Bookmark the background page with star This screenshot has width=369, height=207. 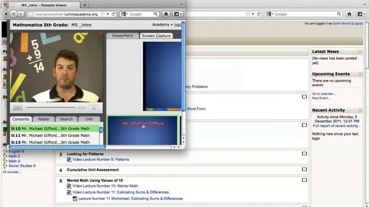247,14
